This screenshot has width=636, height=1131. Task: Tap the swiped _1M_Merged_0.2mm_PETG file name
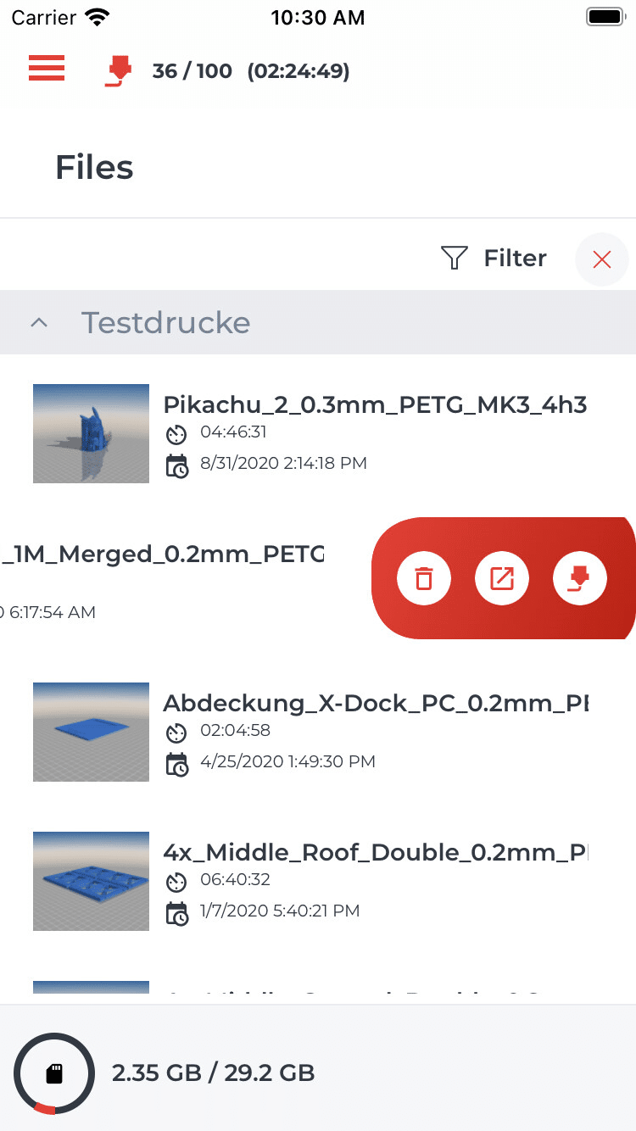point(161,554)
